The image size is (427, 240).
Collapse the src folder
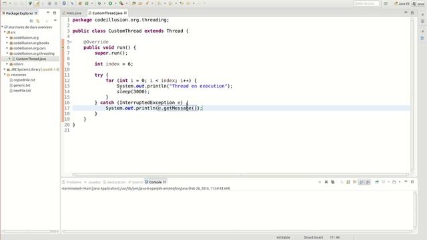point(5,32)
